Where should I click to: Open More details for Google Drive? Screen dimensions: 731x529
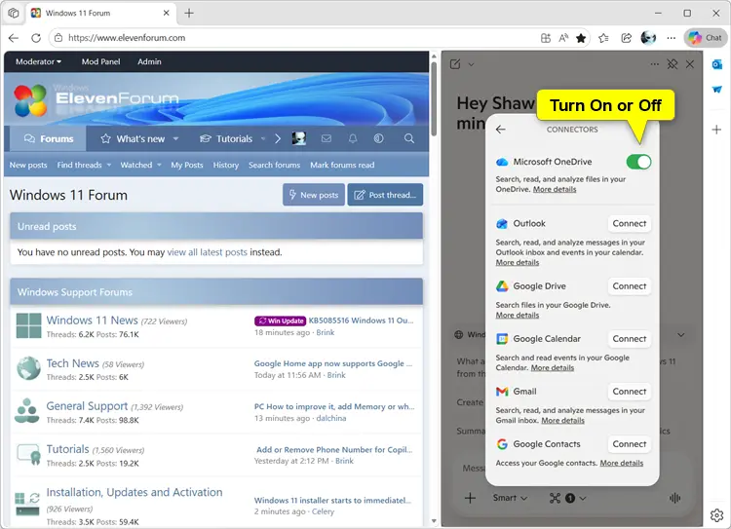517,315
